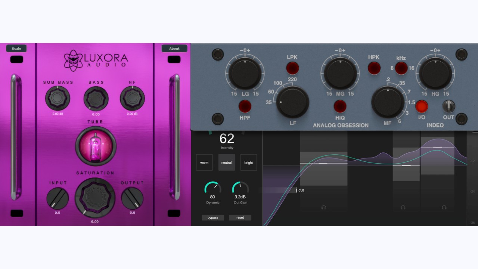
Task: Enable the HPK peak light
Action: pos(374,68)
